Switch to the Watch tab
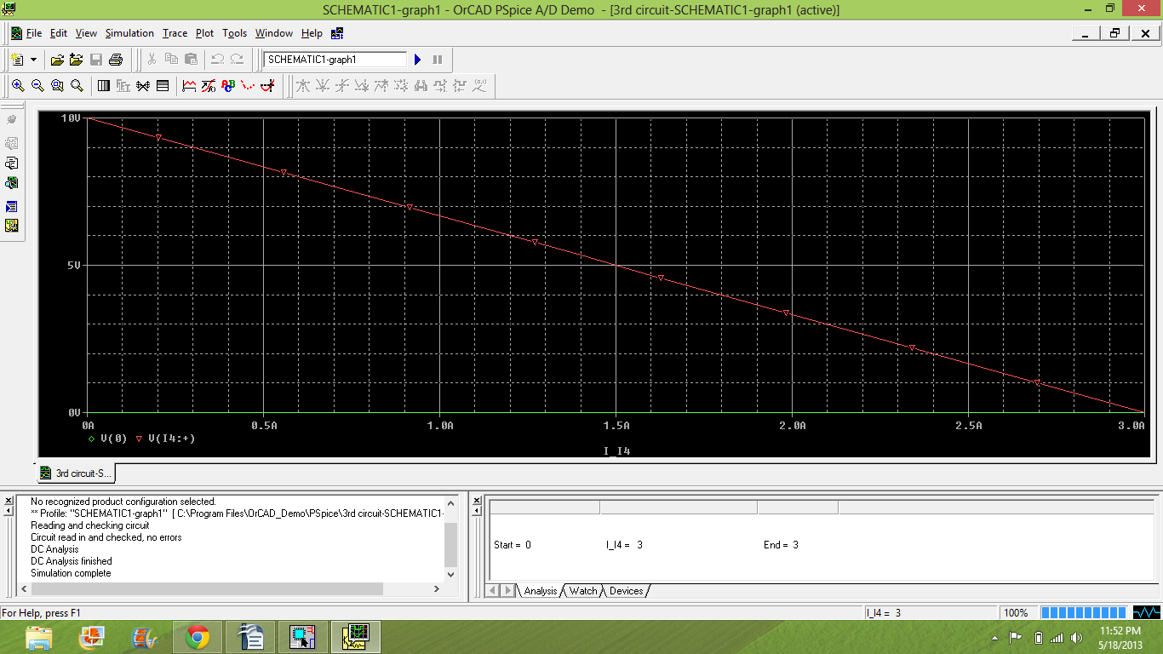 [x=582, y=590]
